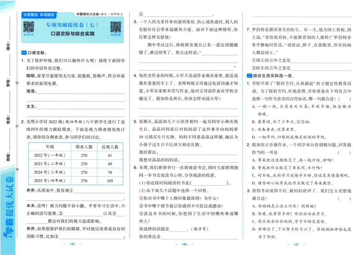
Task: Select option B 莫等闲,白了少年头
Action: pos(282,122)
